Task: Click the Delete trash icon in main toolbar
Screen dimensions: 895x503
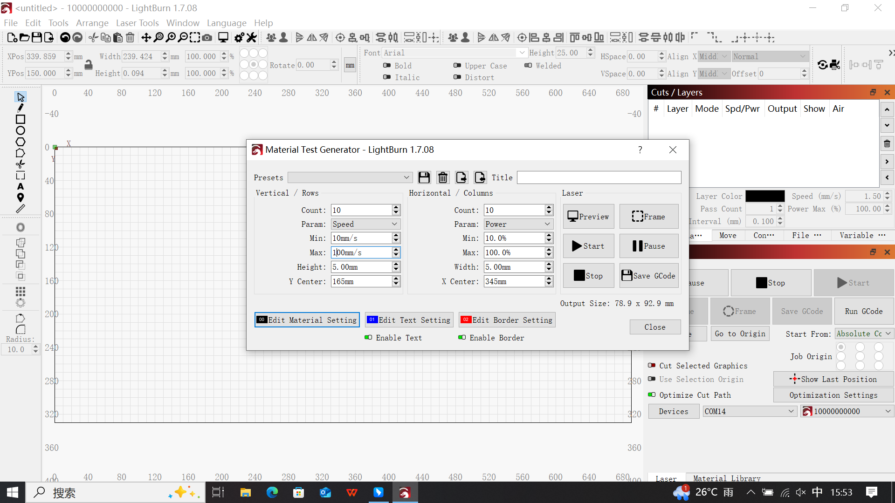Action: click(x=131, y=38)
